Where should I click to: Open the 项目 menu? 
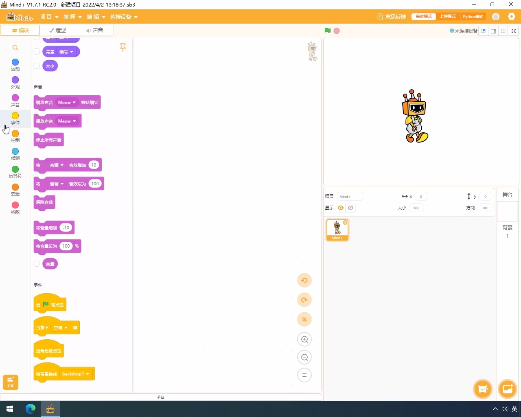point(49,17)
